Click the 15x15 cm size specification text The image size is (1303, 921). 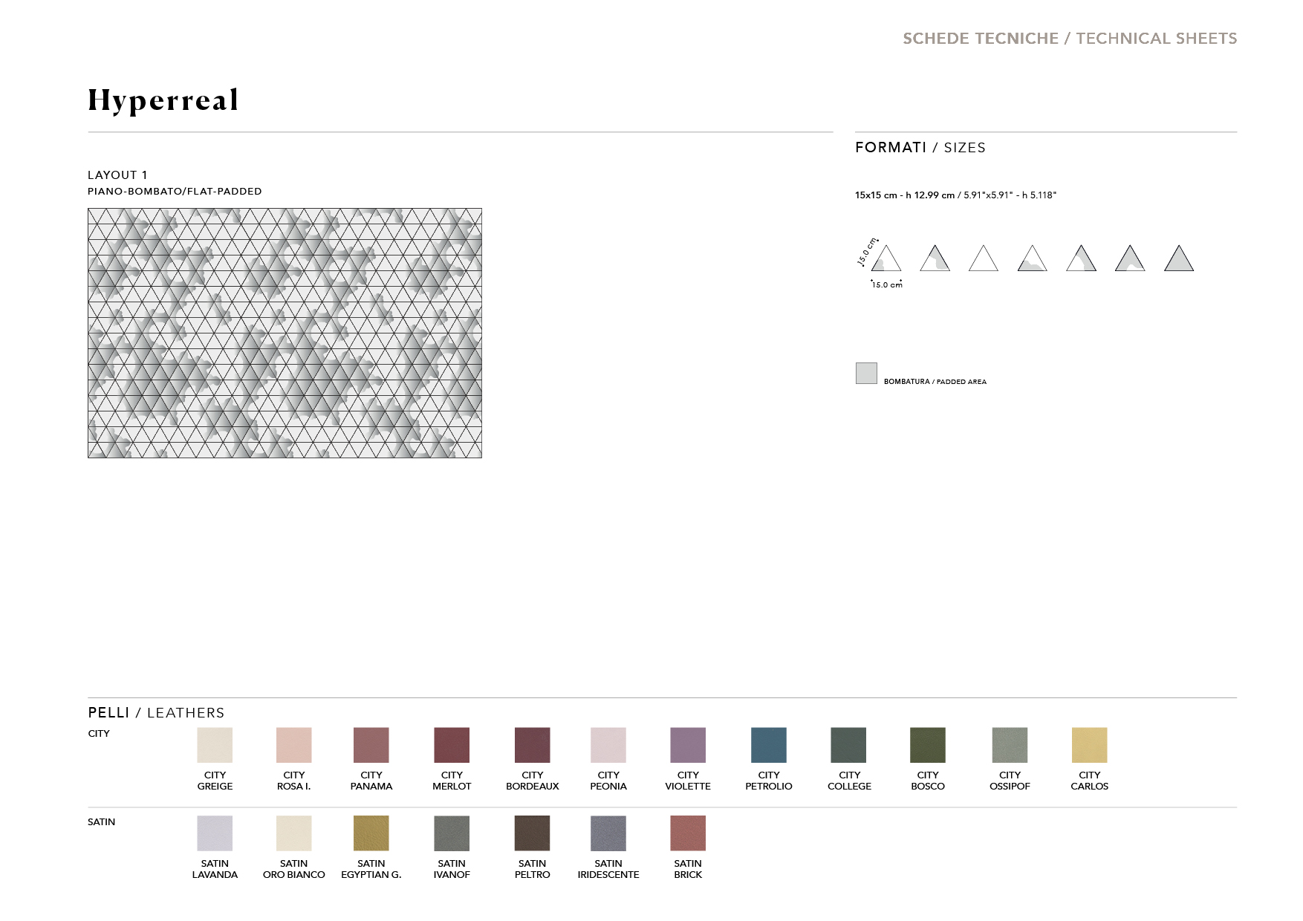955,195
